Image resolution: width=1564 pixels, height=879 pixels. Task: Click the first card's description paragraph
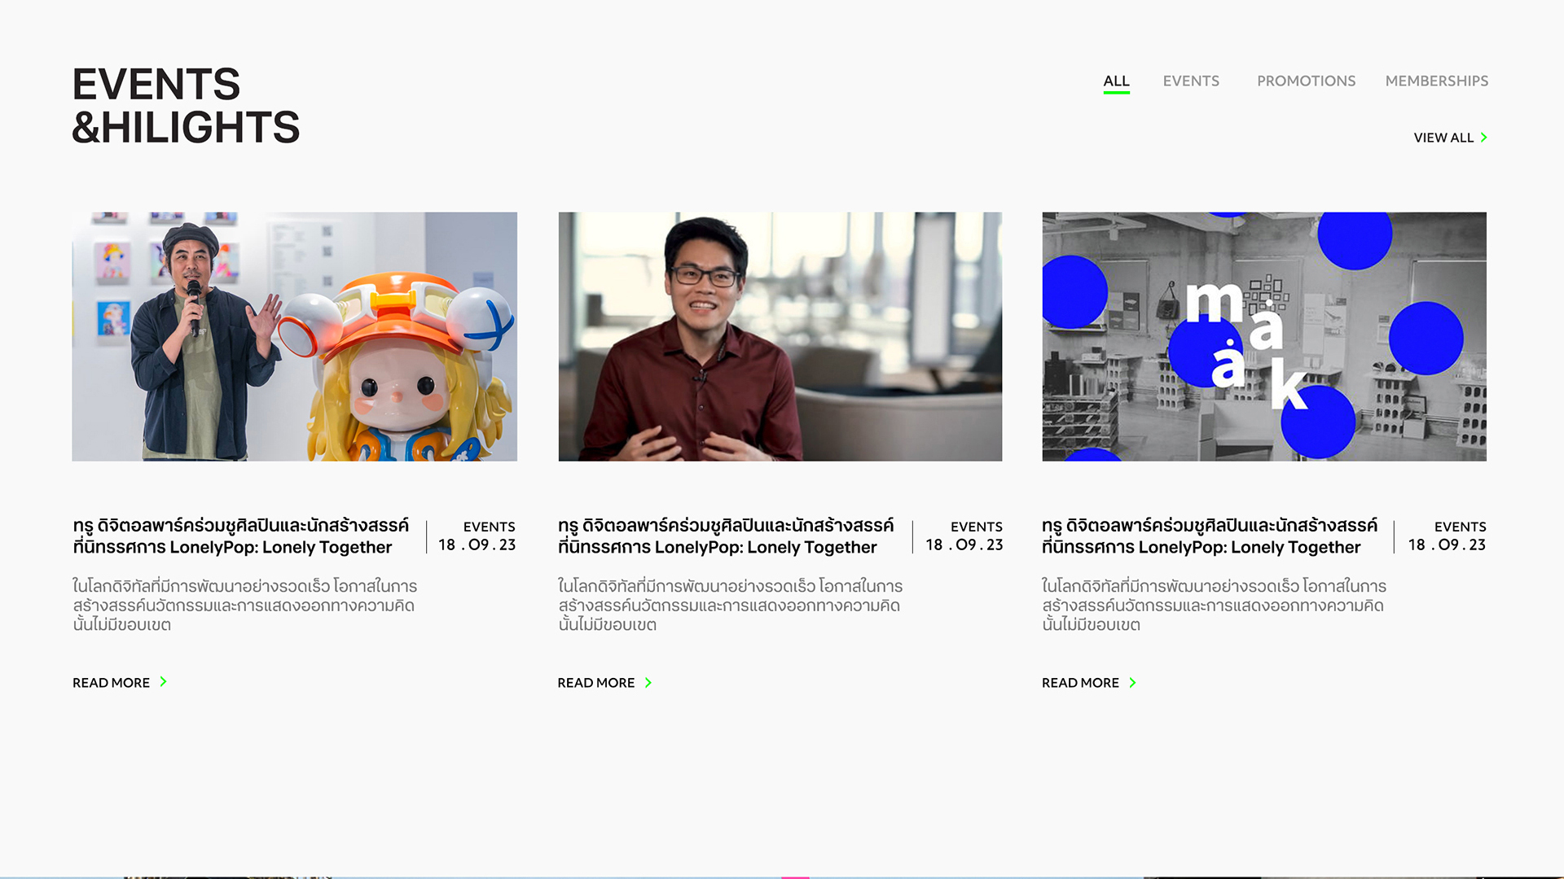pos(244,606)
